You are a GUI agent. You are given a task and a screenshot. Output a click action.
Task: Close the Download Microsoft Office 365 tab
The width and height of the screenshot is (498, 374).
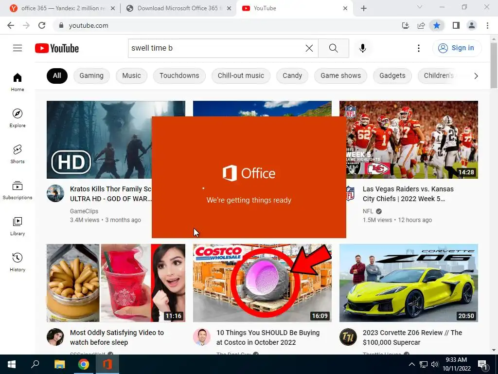pyautogui.click(x=229, y=8)
